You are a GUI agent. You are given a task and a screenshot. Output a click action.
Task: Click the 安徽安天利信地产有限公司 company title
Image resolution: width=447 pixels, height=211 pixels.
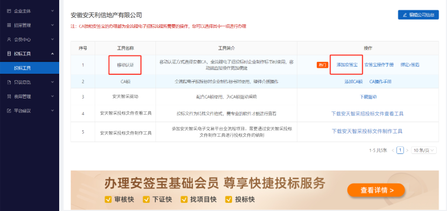107,15
